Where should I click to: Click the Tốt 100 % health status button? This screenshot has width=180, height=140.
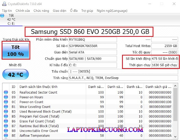(16, 51)
